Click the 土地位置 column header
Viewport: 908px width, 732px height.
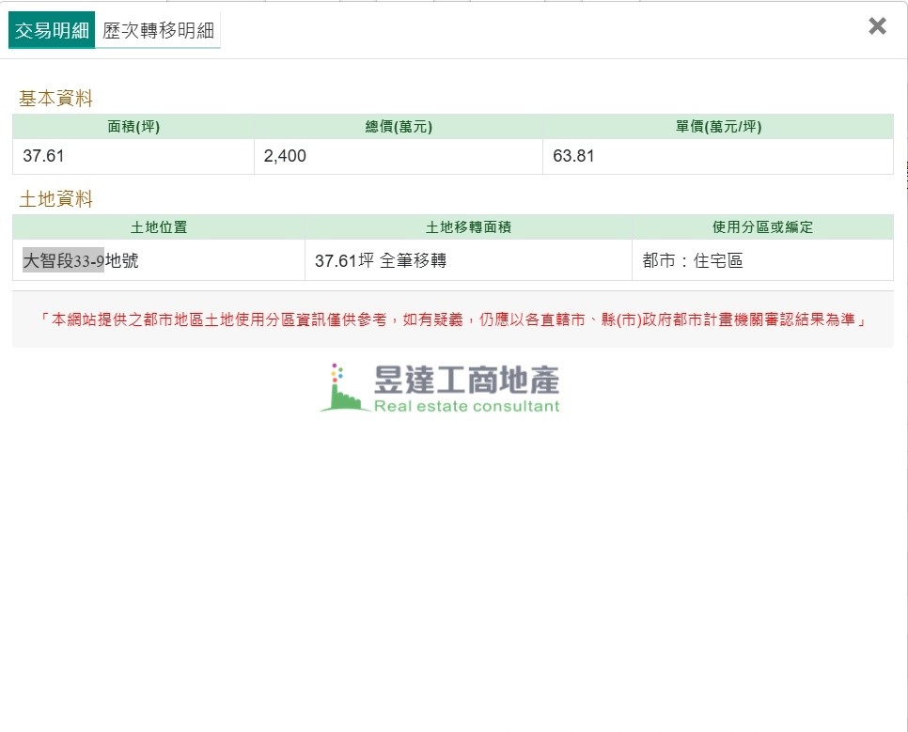pyautogui.click(x=159, y=227)
